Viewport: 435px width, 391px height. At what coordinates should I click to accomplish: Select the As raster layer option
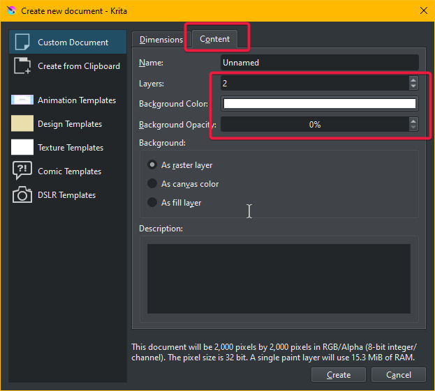152,165
